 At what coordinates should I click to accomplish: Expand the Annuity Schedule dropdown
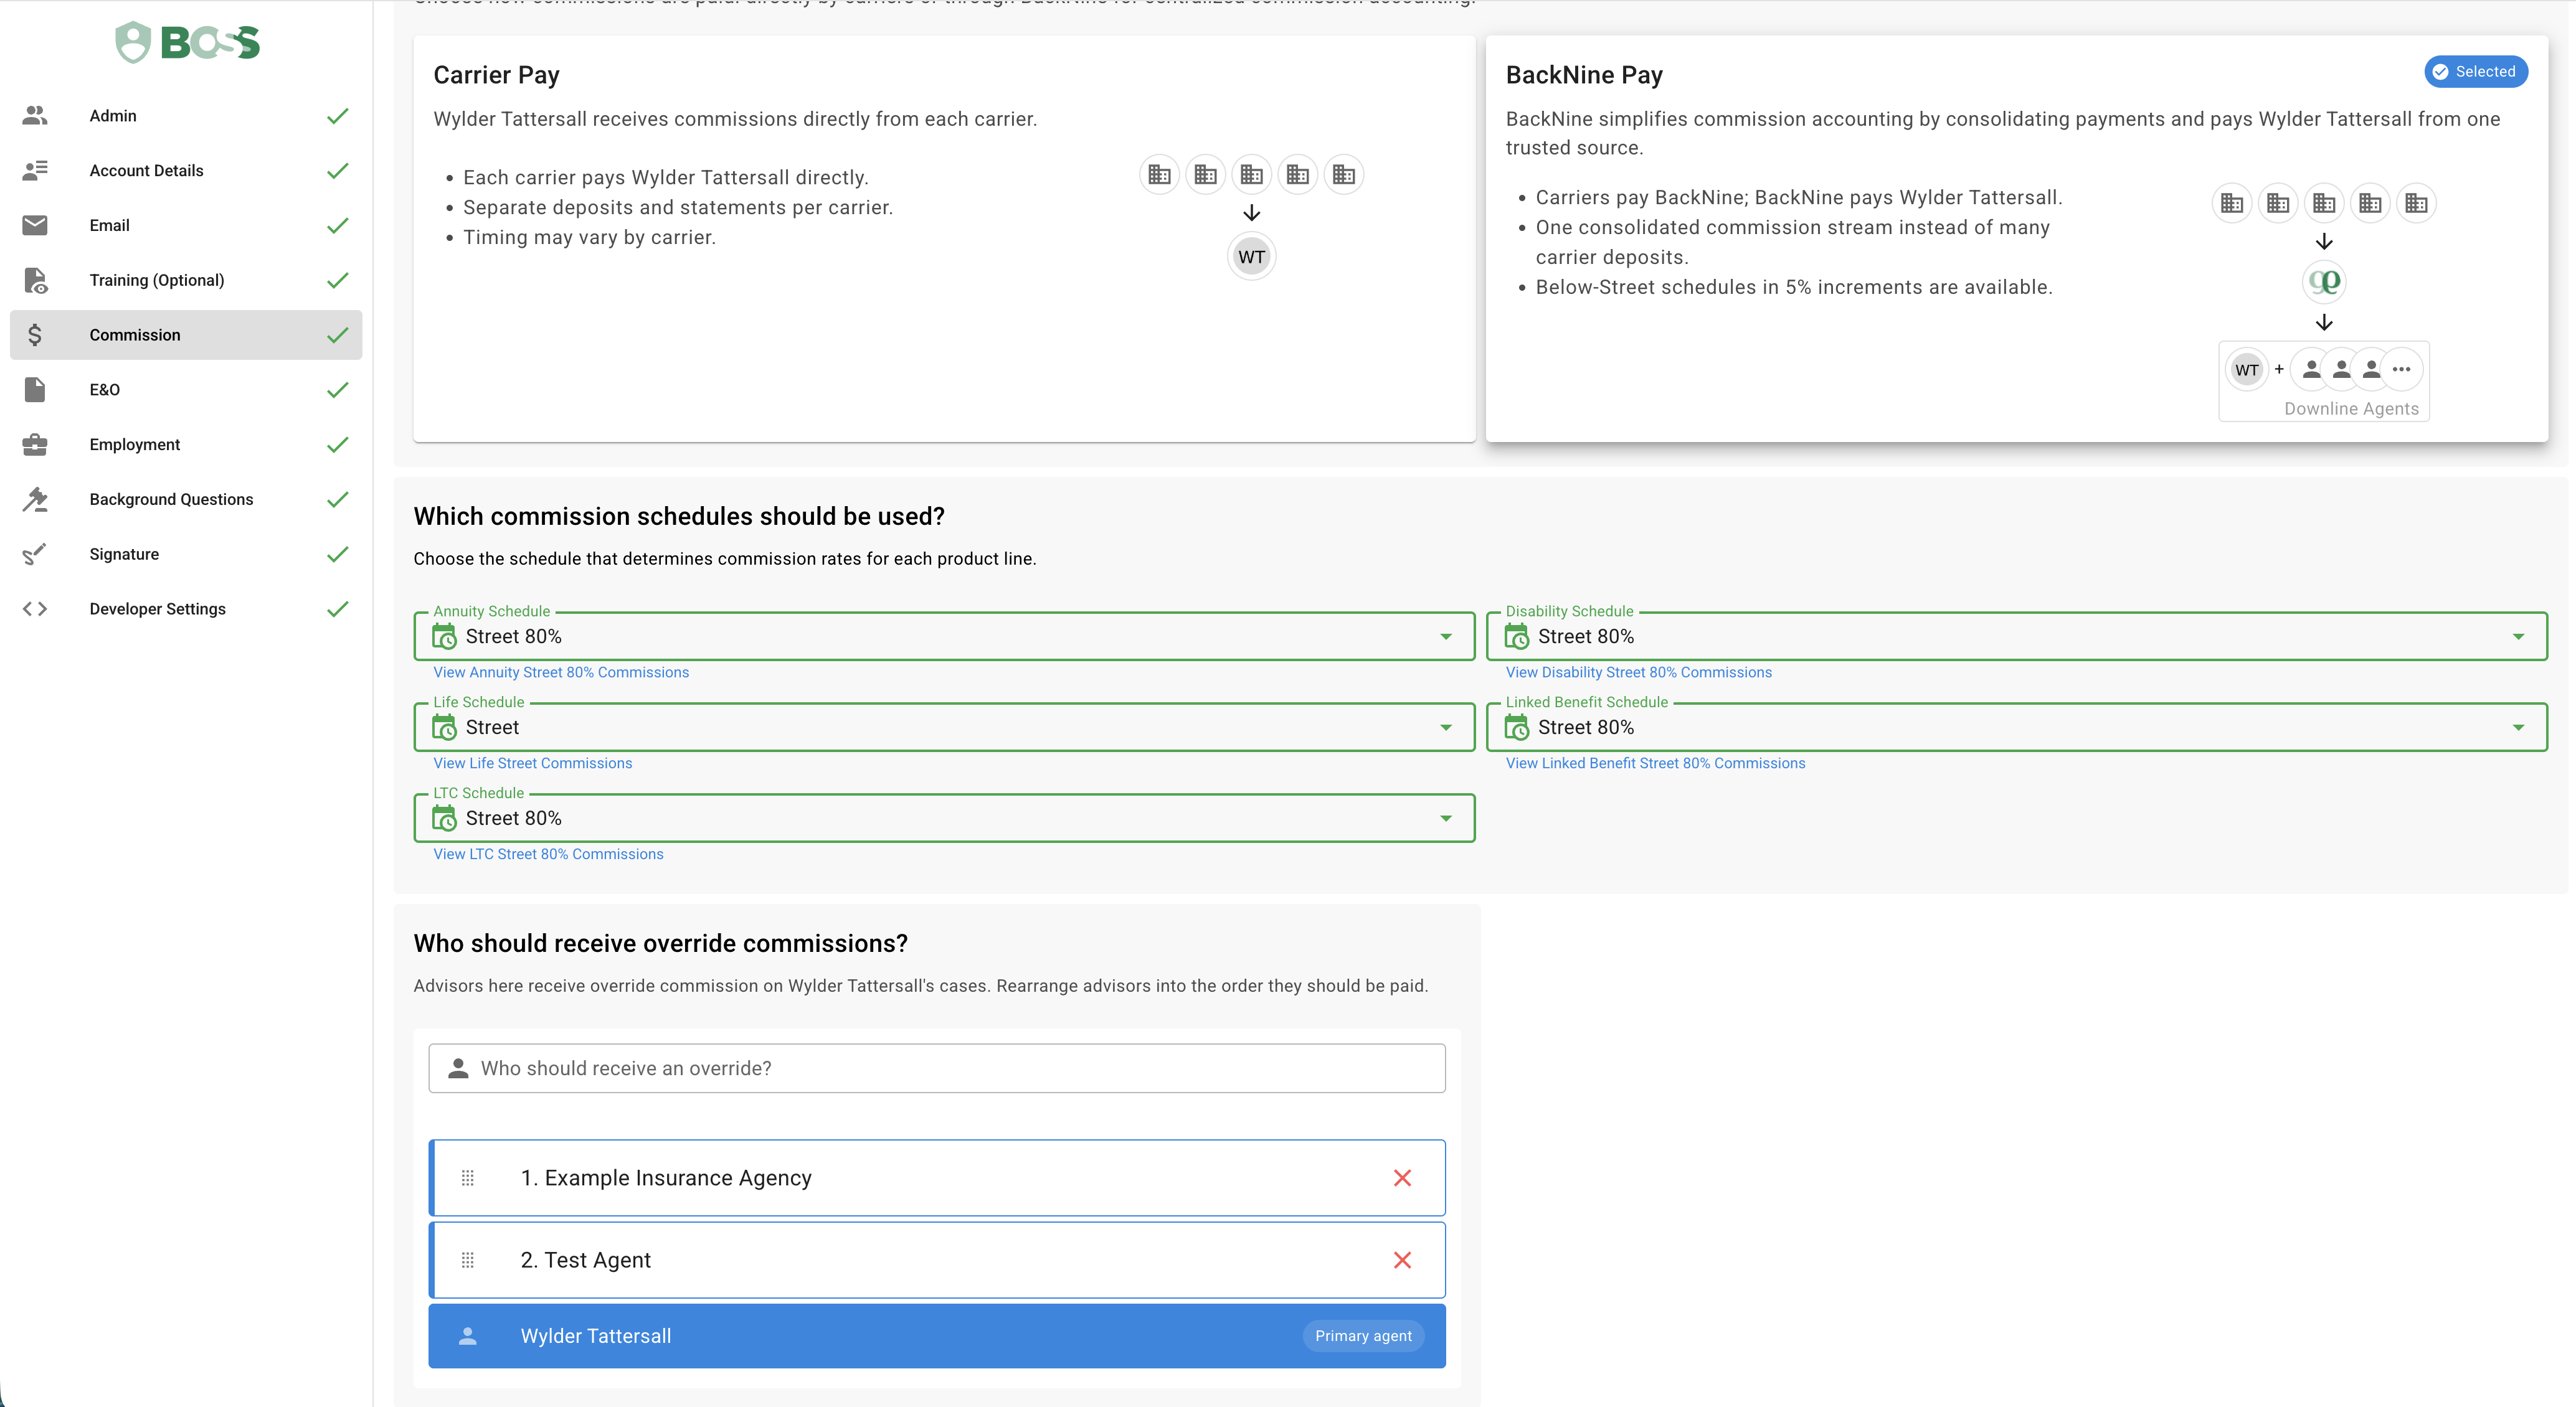pos(944,636)
